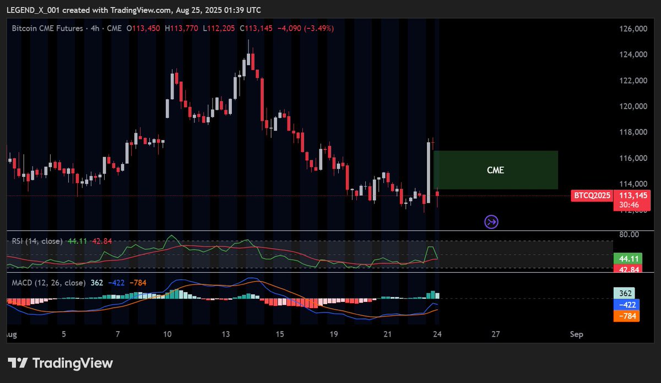Click the 30:46 bar countdown timer

pyautogui.click(x=629, y=204)
